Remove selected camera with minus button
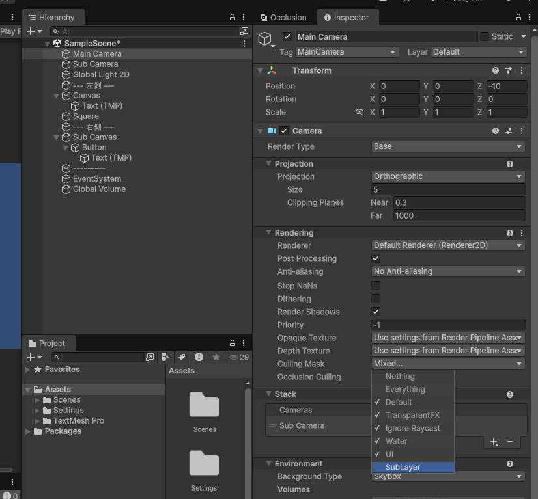This screenshot has height=499, width=538. (x=510, y=442)
